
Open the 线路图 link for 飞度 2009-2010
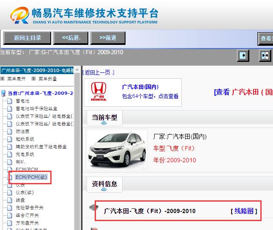coord(244,211)
